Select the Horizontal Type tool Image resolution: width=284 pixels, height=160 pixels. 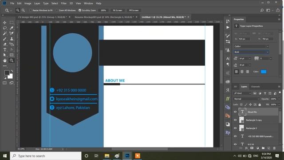(x=5, y=49)
